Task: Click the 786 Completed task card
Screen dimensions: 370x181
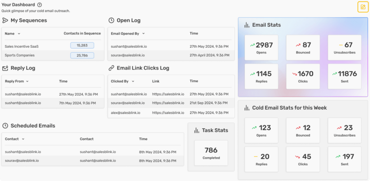Action: pyautogui.click(x=211, y=153)
